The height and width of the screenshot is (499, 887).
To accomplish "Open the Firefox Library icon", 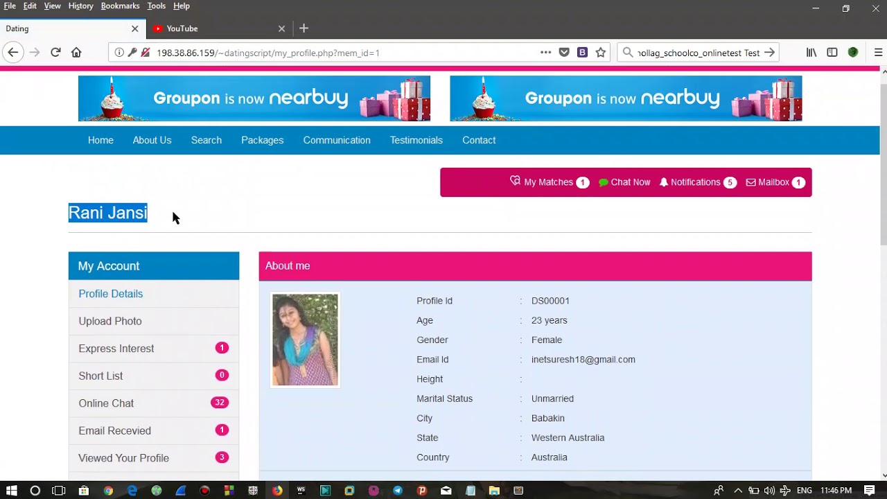I will pyautogui.click(x=811, y=53).
